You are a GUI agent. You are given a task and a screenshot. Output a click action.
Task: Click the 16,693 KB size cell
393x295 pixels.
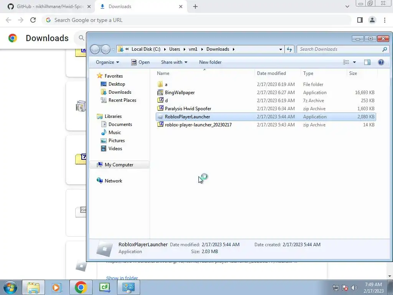pyautogui.click(x=365, y=93)
